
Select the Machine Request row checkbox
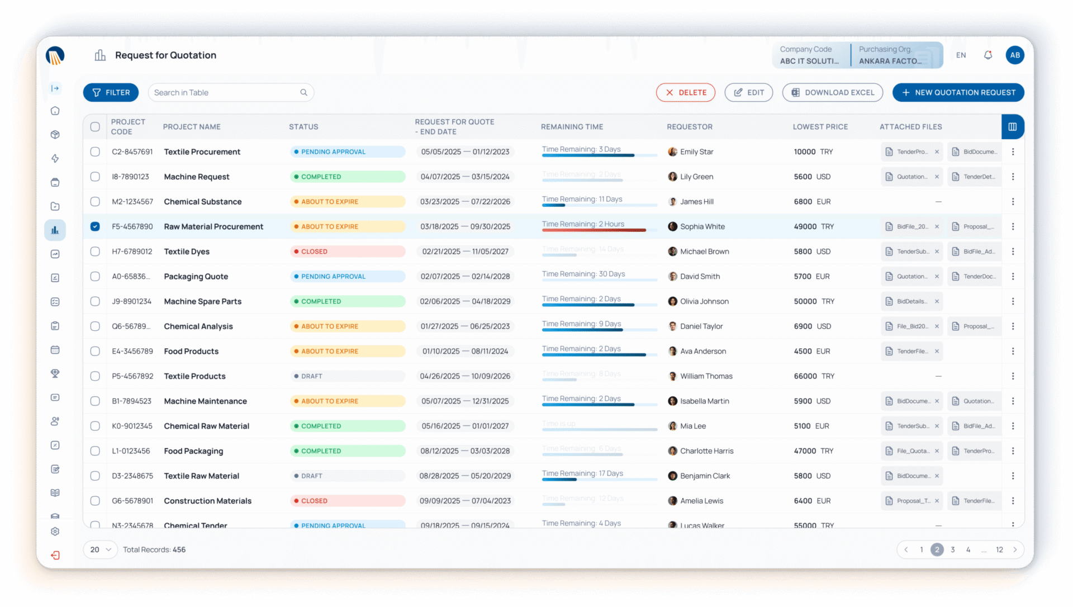[x=95, y=177]
